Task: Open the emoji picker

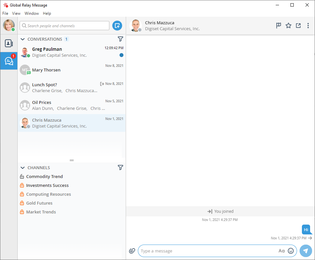Action: point(291,251)
